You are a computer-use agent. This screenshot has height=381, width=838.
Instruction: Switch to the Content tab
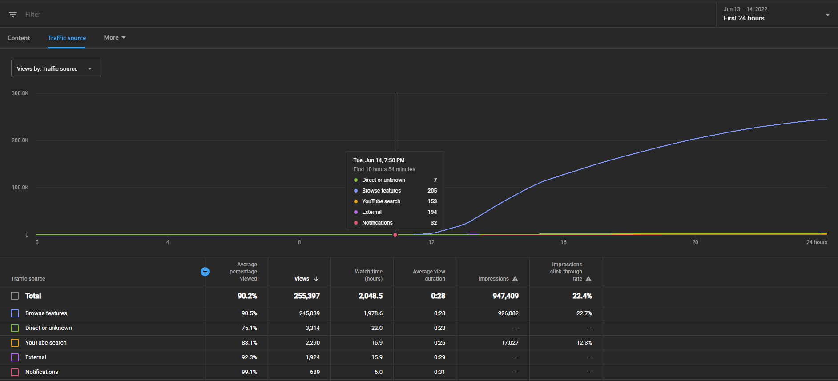coord(19,38)
